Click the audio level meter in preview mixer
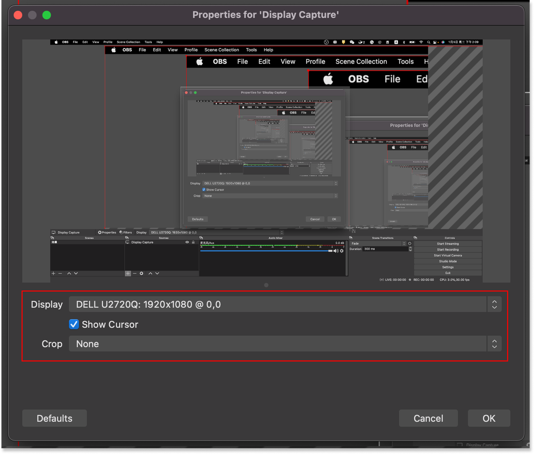This screenshot has height=454, width=534. coord(272,246)
